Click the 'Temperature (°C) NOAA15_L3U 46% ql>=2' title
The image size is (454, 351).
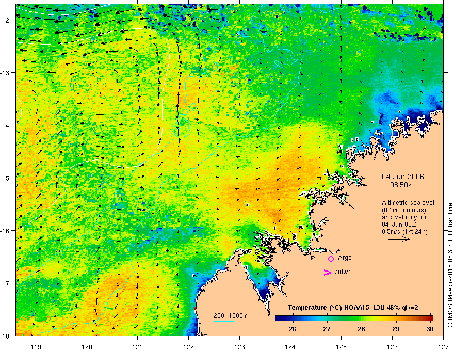coord(353,308)
